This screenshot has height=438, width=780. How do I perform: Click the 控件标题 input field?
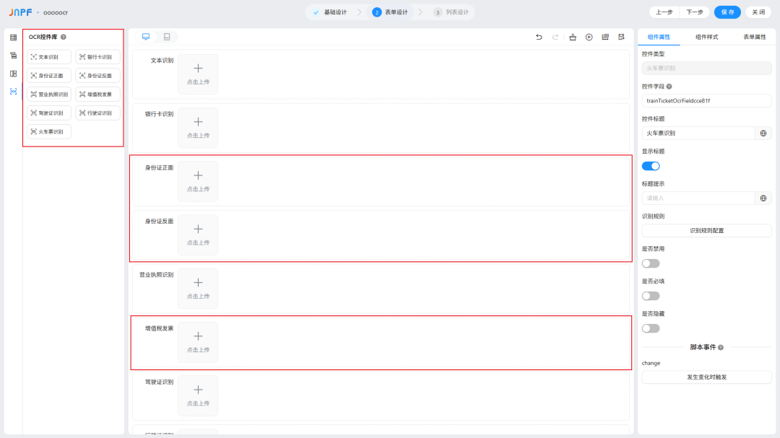point(698,133)
